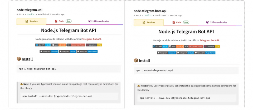Click Telegram Yago Perez badge in node-telegram-bots-api panel

pos(205,53)
